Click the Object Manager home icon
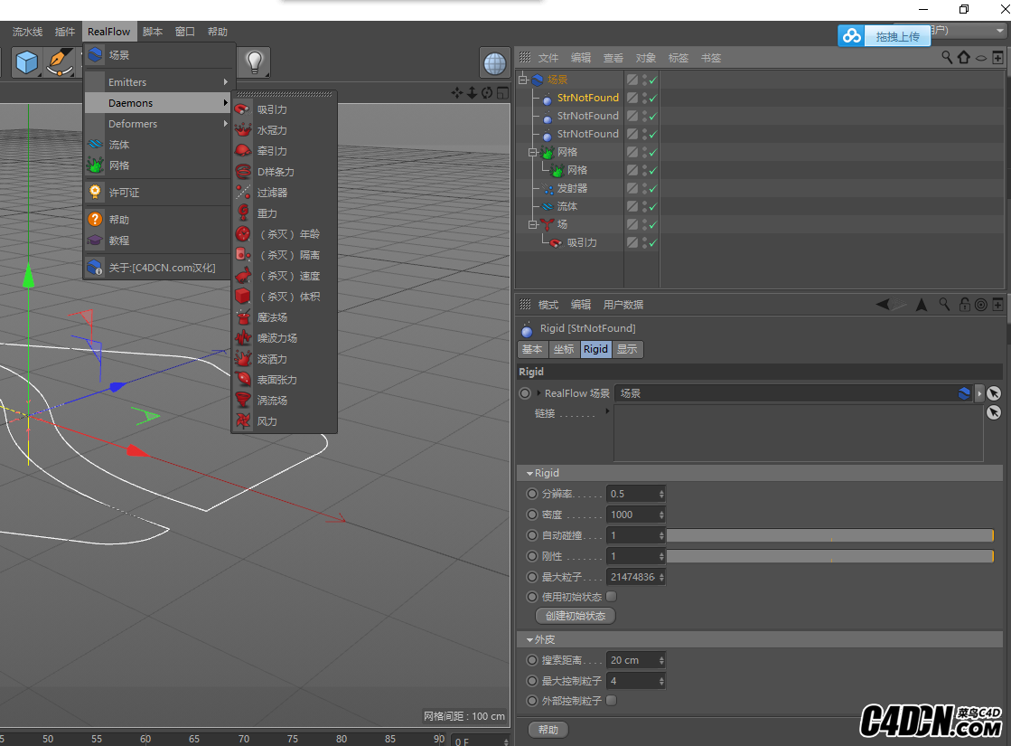1011x746 pixels. [963, 58]
